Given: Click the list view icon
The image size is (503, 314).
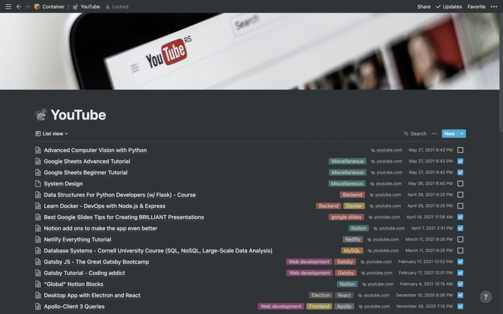Looking at the screenshot, I should [38, 133].
